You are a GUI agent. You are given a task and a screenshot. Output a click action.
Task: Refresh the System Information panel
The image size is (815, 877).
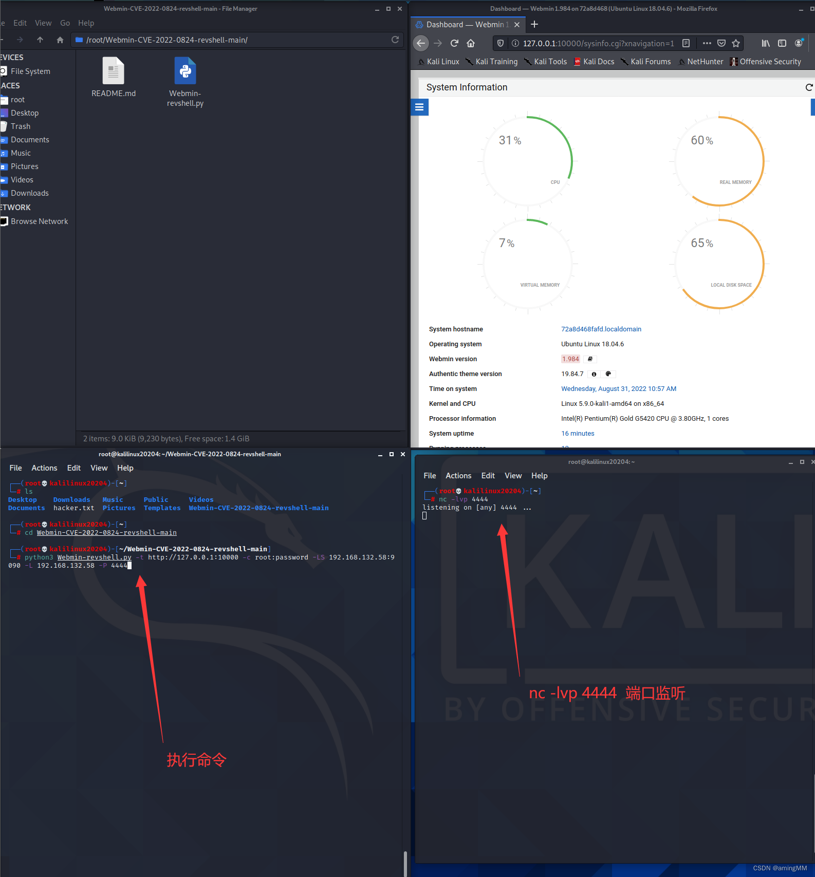pyautogui.click(x=809, y=87)
